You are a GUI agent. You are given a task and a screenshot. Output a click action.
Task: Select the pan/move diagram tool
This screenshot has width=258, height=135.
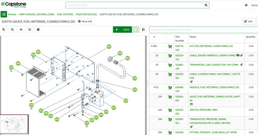pyautogui.click(x=21, y=29)
